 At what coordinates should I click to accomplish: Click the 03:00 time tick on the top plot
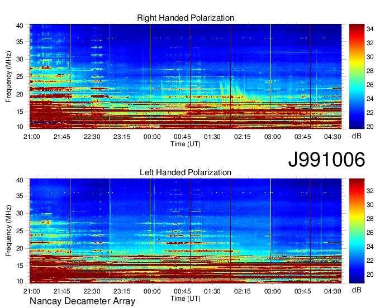[x=272, y=137]
